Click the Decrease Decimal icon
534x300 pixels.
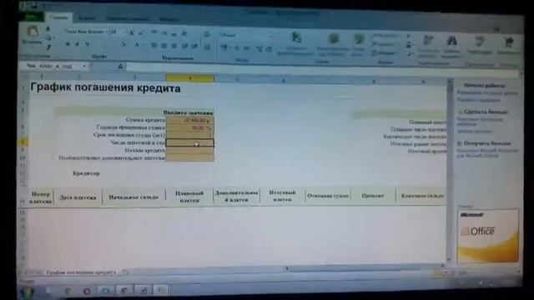click(x=269, y=49)
